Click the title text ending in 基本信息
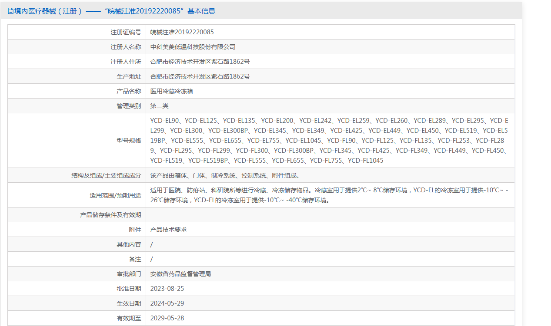 [x=115, y=11]
